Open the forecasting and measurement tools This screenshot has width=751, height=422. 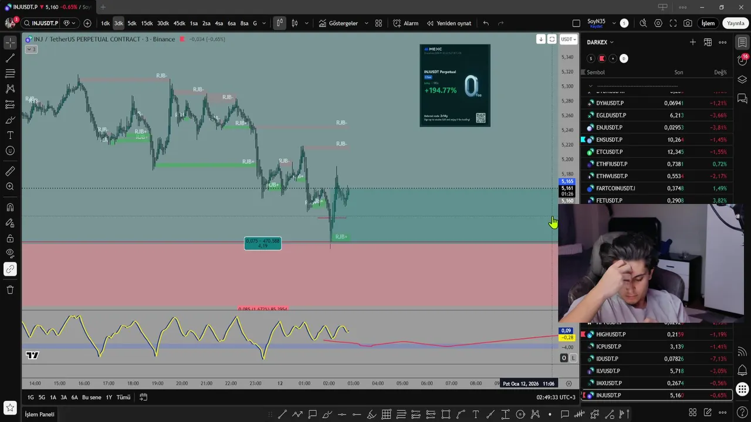(x=10, y=104)
